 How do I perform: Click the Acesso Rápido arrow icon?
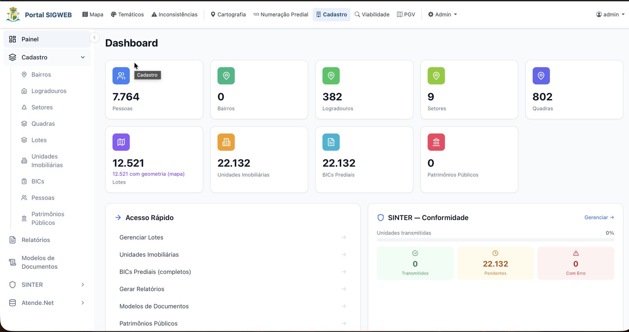pyautogui.click(x=118, y=218)
